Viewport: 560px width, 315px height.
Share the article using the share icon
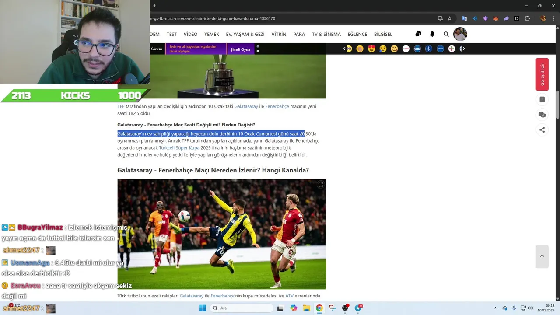click(542, 129)
